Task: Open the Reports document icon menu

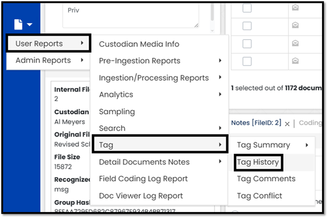Action: click(23, 24)
